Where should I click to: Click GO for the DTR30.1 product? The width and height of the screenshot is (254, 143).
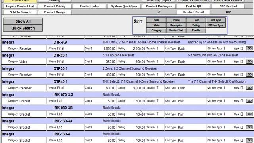pos(250,75)
